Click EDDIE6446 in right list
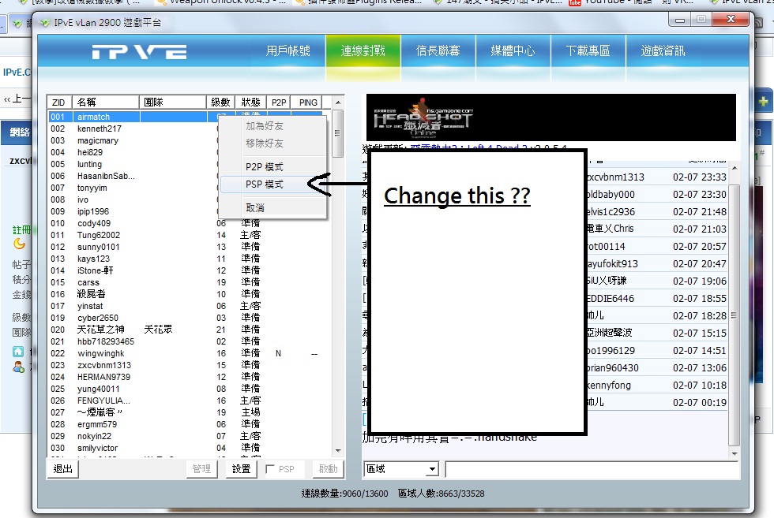The width and height of the screenshot is (774, 518). (611, 299)
